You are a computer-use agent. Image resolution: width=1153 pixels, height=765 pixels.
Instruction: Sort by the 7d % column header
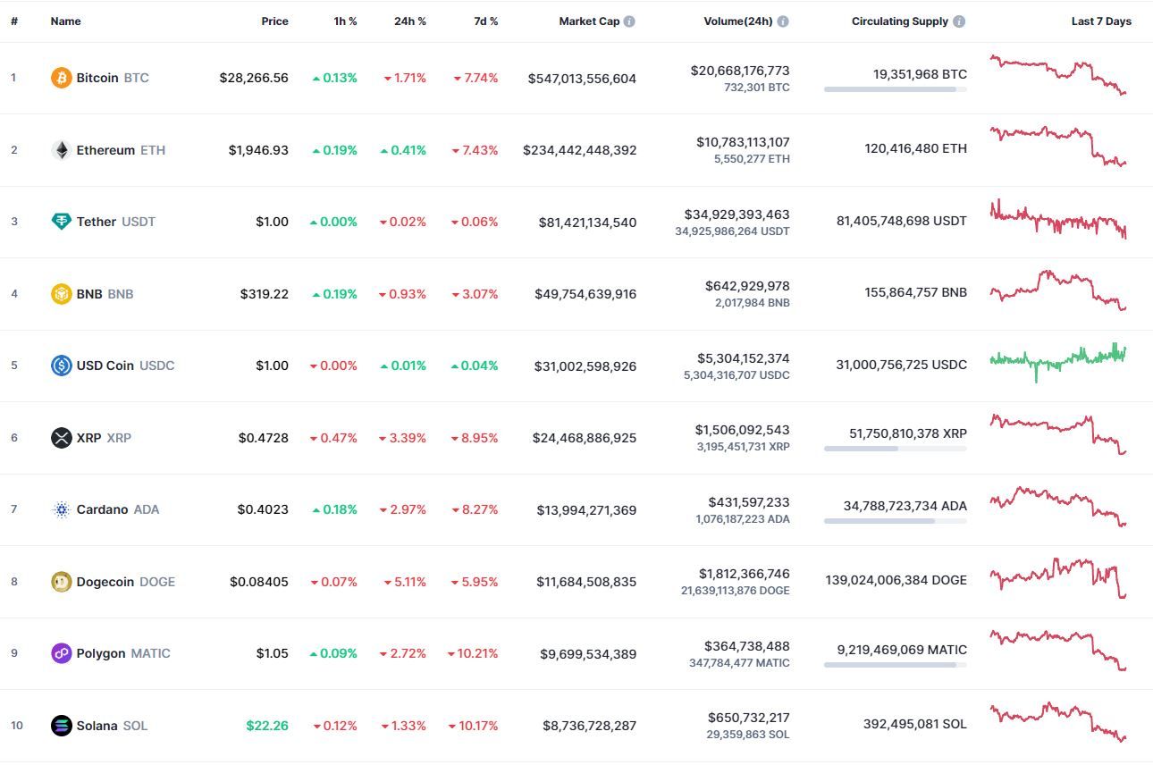click(485, 21)
